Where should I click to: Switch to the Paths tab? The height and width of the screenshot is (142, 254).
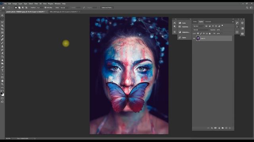tap(195, 22)
